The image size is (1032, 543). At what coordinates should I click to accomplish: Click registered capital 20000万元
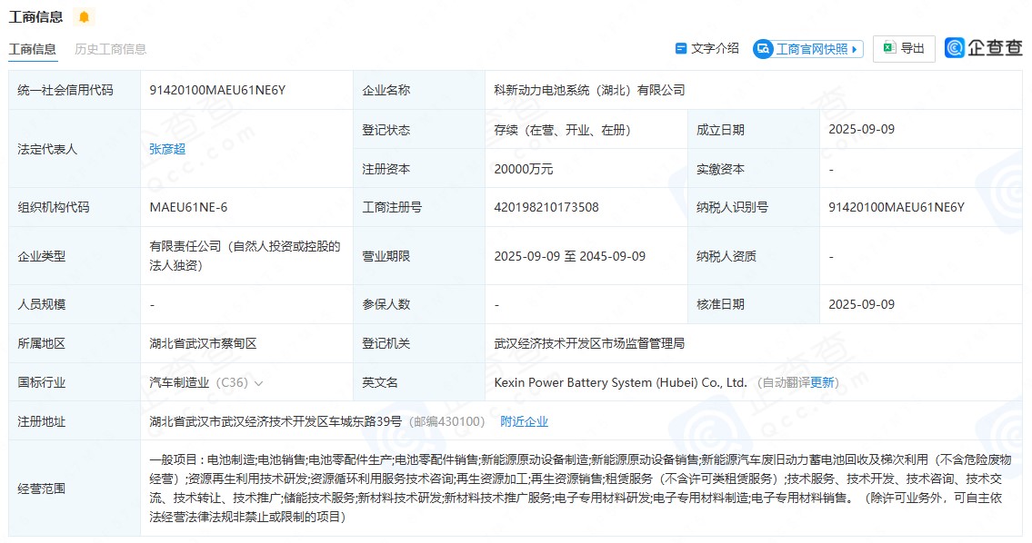pyautogui.click(x=523, y=170)
